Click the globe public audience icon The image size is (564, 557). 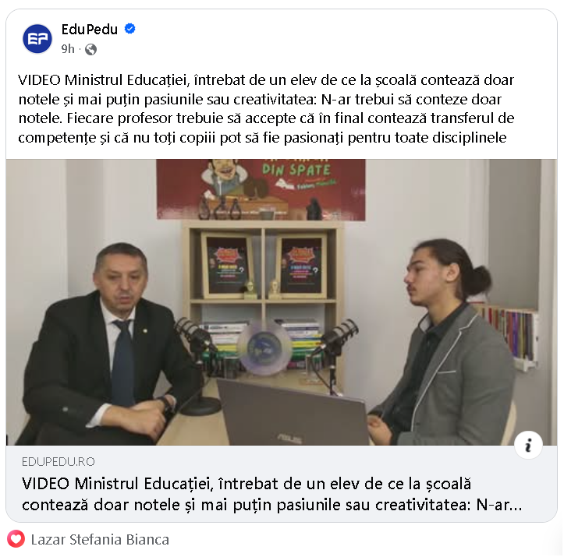(x=90, y=49)
